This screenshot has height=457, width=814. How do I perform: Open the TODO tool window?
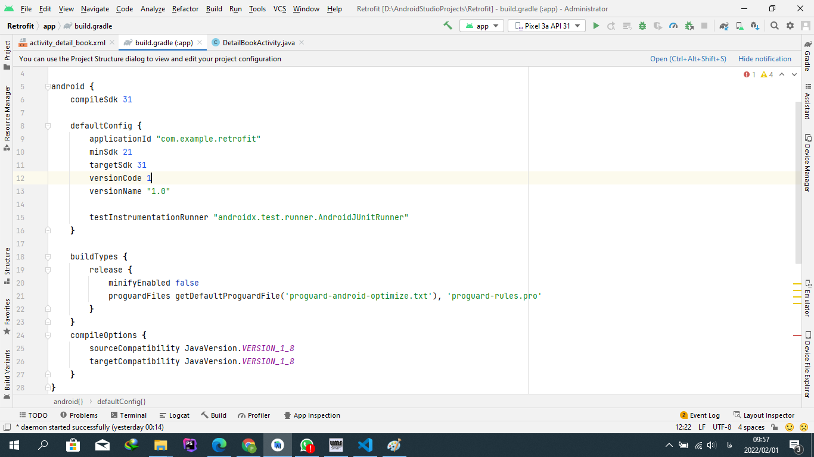33,415
